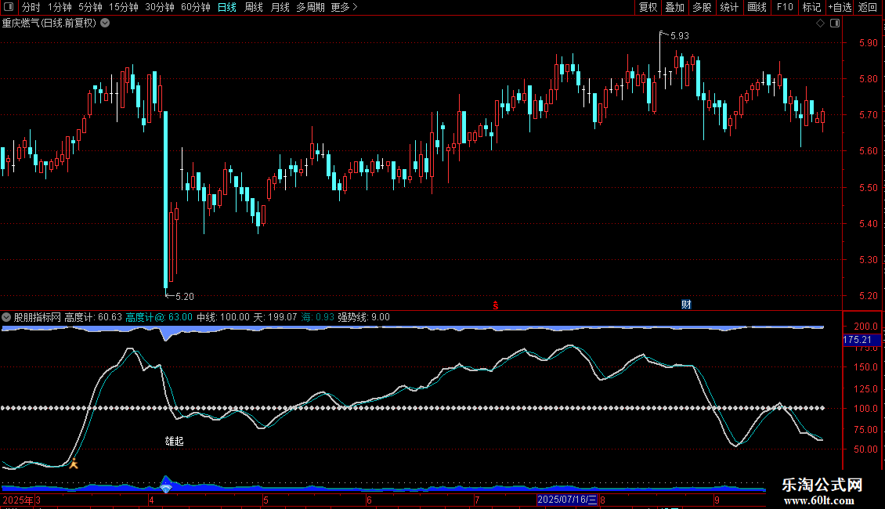Image resolution: width=885 pixels, height=509 pixels.
Task: Click the 5.93 high price flag
Action: click(679, 35)
